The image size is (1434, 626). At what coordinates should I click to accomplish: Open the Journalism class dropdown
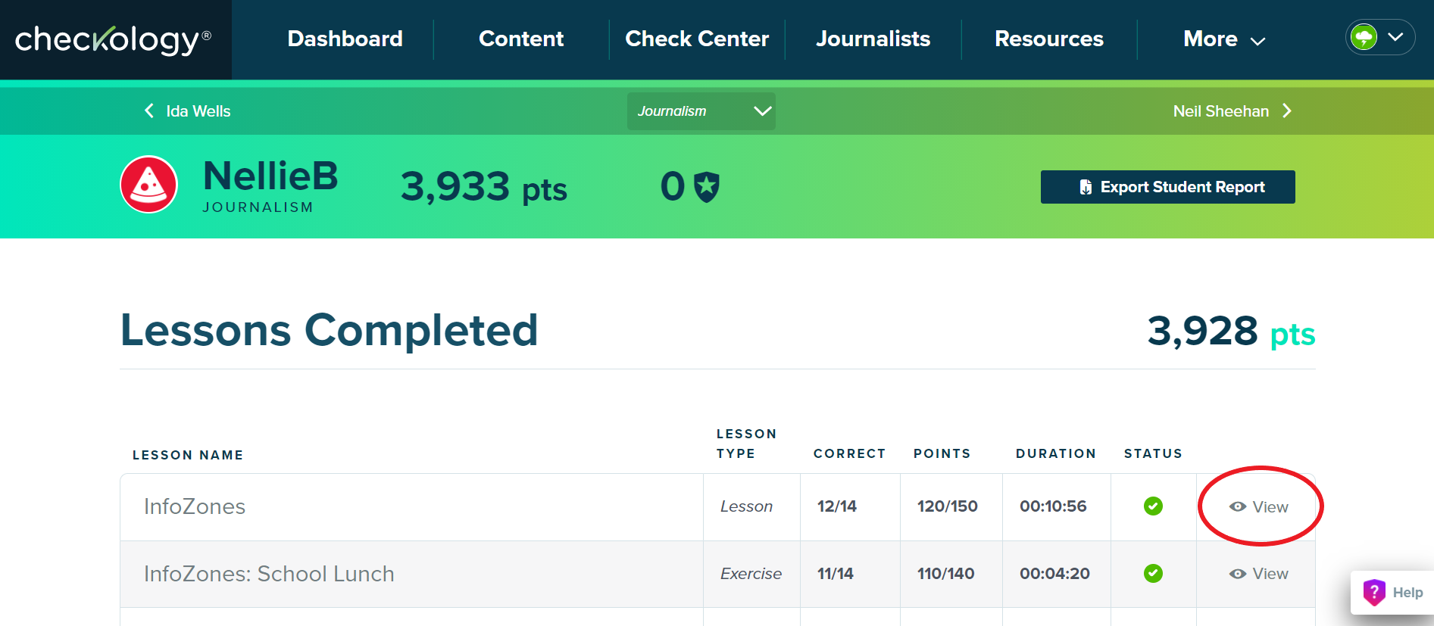pyautogui.click(x=701, y=111)
